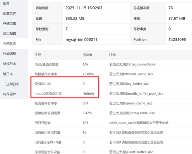Viewport: 192px width, 154px height.
Task: Click the max_connections note text
Action: pyautogui.click(x=132, y=64)
